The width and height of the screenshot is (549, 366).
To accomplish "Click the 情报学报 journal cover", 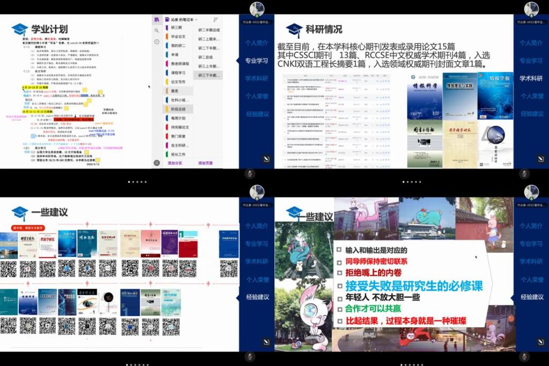I will (x=495, y=96).
